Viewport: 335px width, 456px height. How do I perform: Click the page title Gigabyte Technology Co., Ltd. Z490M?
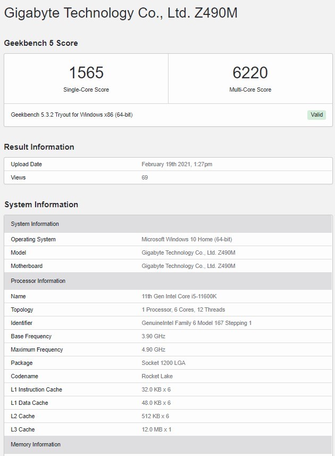[x=121, y=13]
